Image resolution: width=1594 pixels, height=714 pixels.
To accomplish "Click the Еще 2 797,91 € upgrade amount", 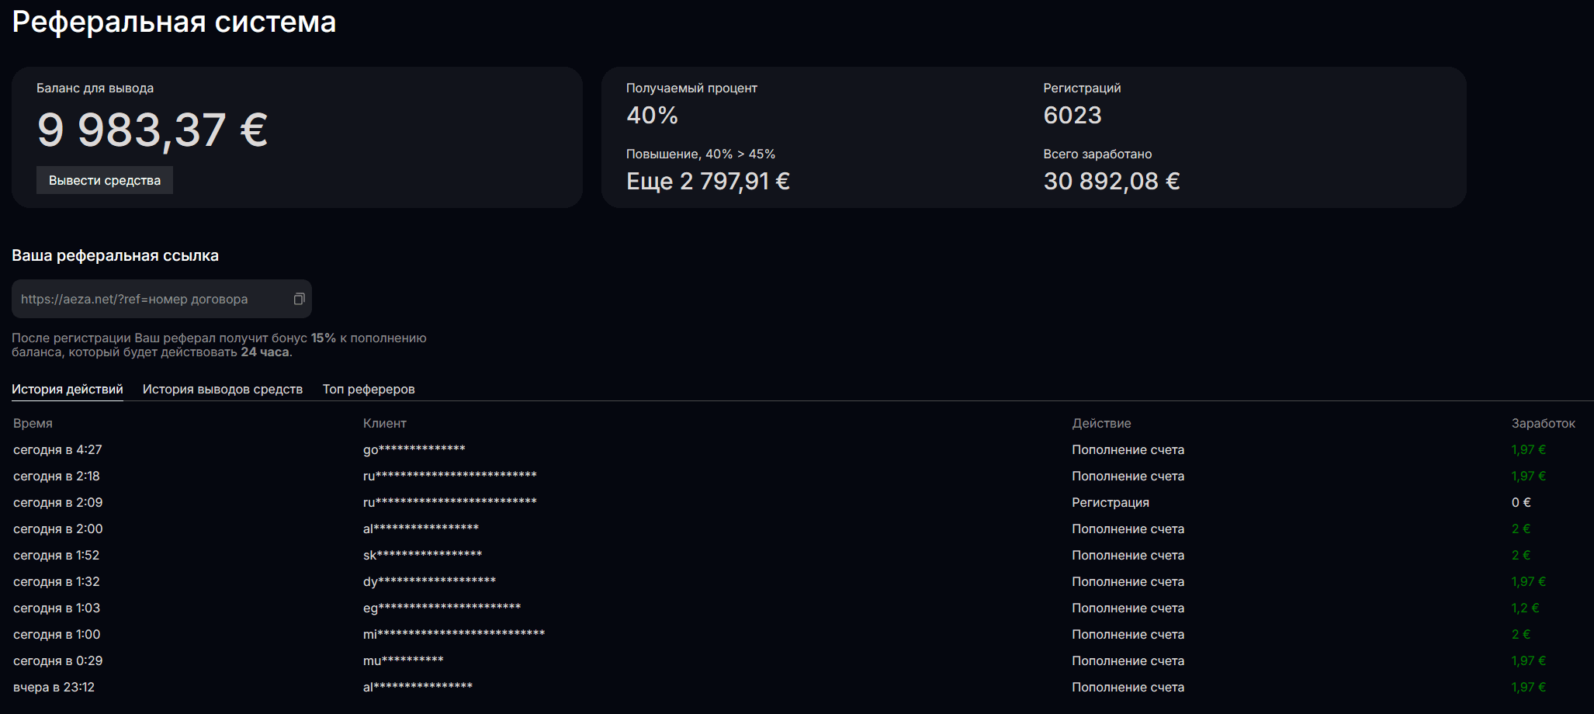I will tap(708, 181).
